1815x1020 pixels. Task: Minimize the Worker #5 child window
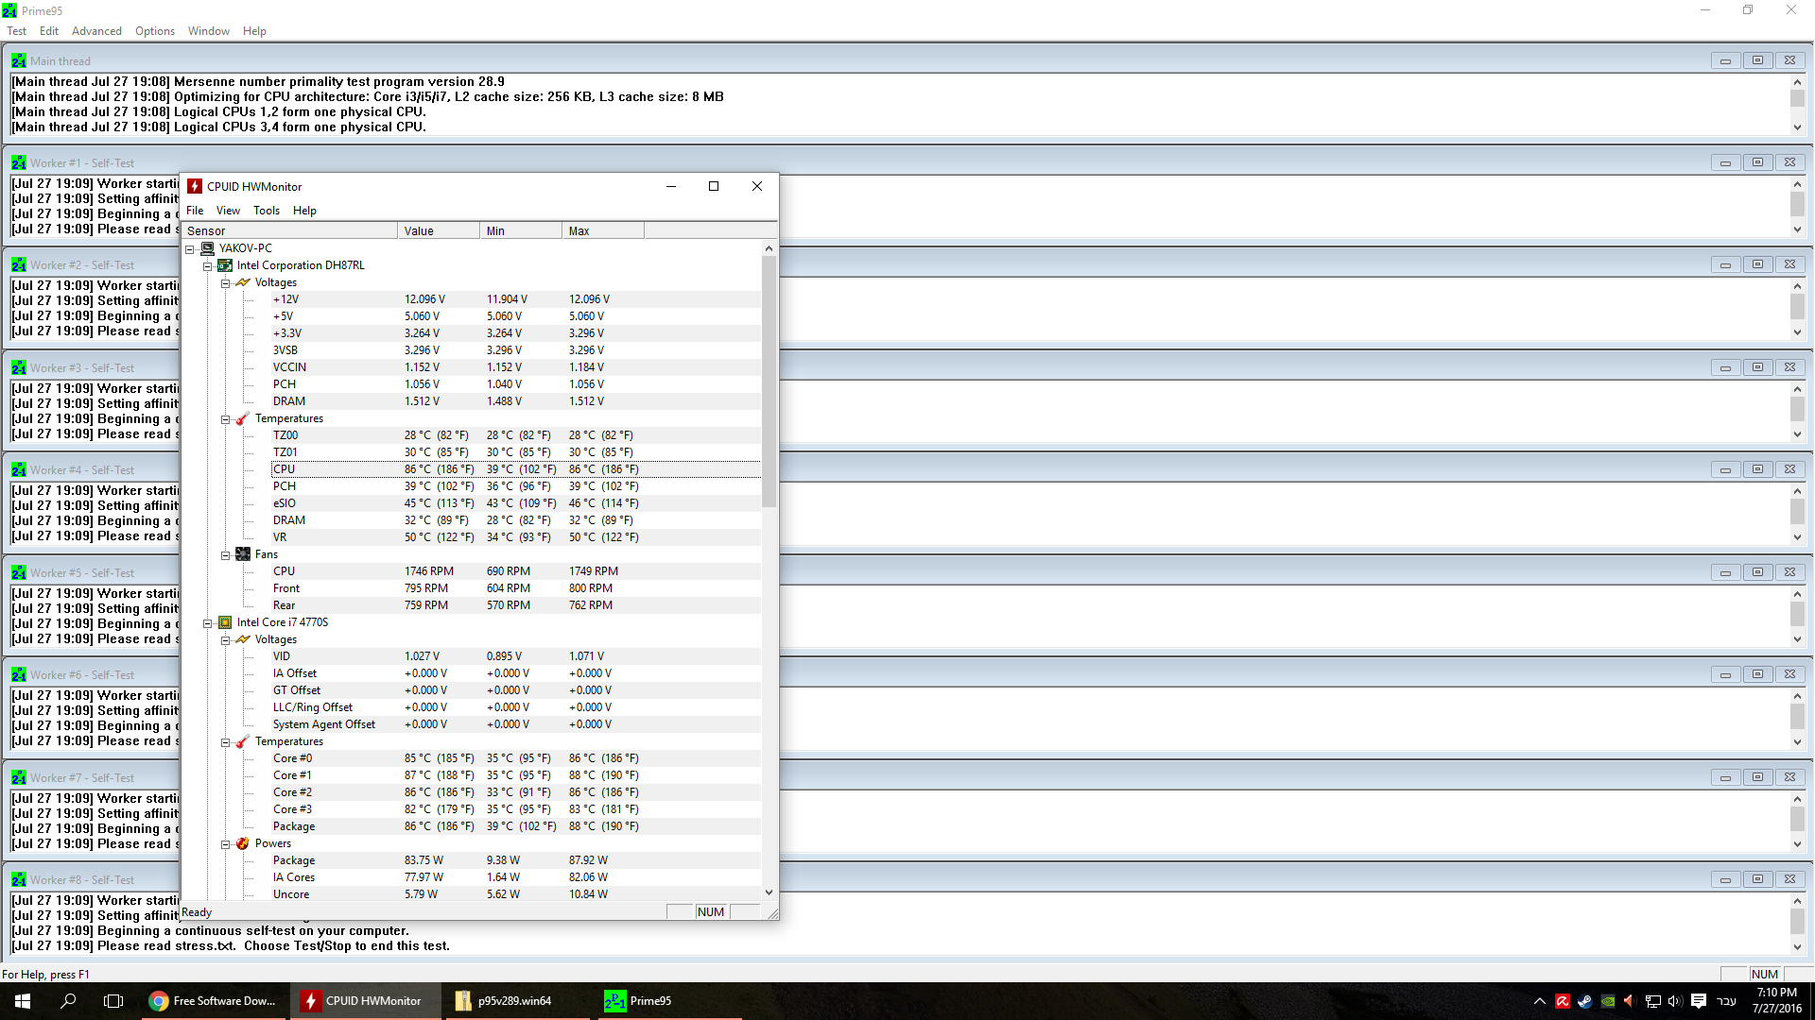[x=1725, y=572]
